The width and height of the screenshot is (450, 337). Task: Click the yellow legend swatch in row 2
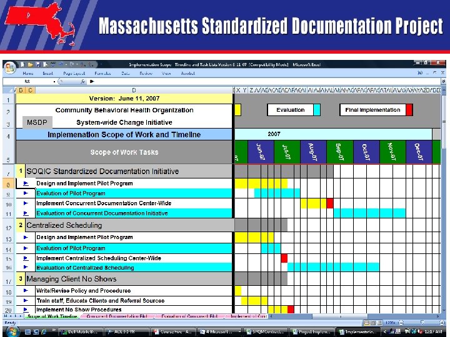[x=238, y=110]
